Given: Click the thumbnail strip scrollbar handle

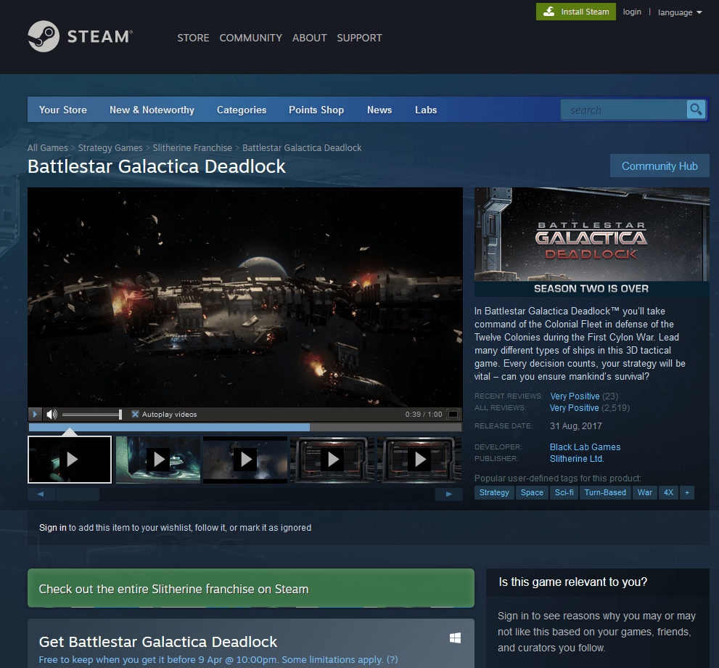Looking at the screenshot, I should click(78, 494).
